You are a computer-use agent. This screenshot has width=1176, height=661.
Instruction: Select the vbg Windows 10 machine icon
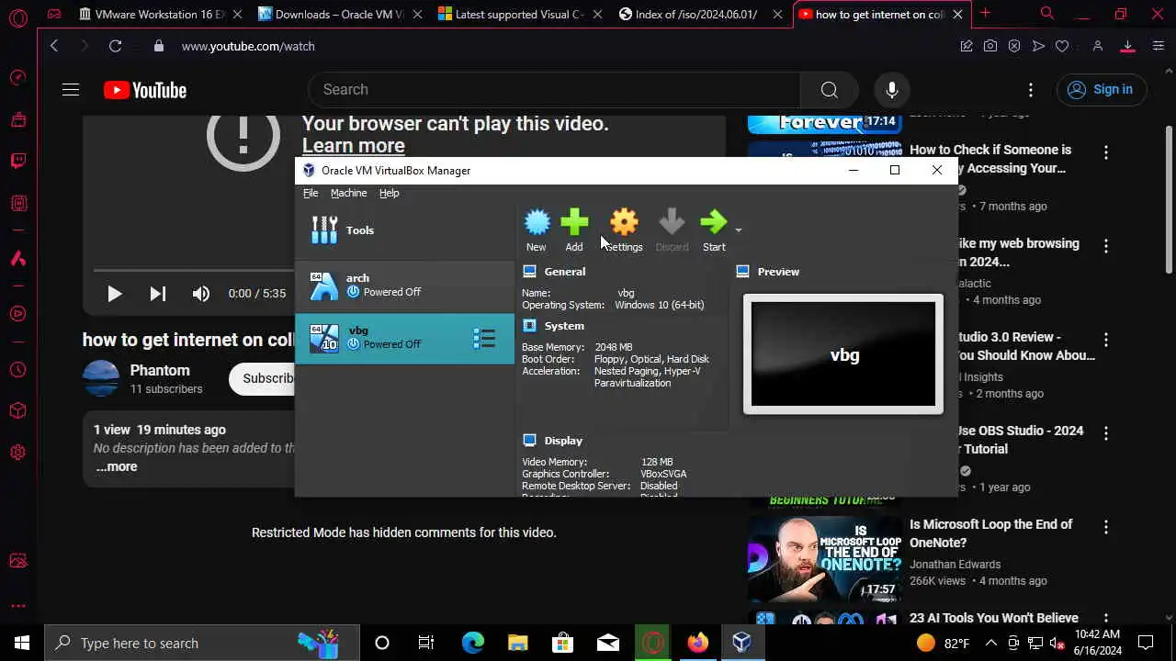coord(323,338)
